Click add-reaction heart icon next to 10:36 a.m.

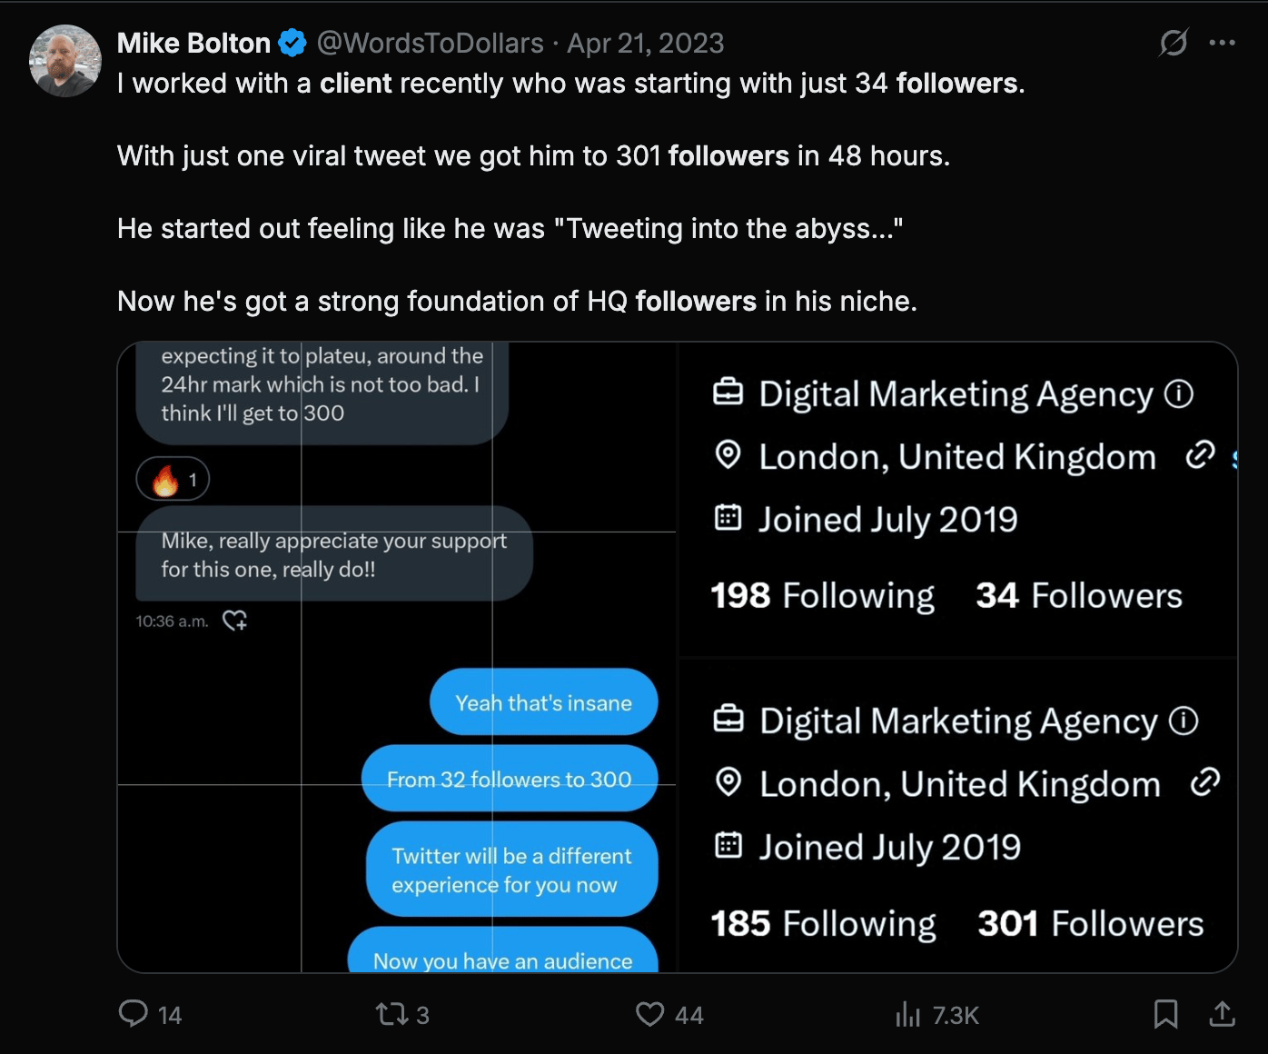tap(235, 621)
